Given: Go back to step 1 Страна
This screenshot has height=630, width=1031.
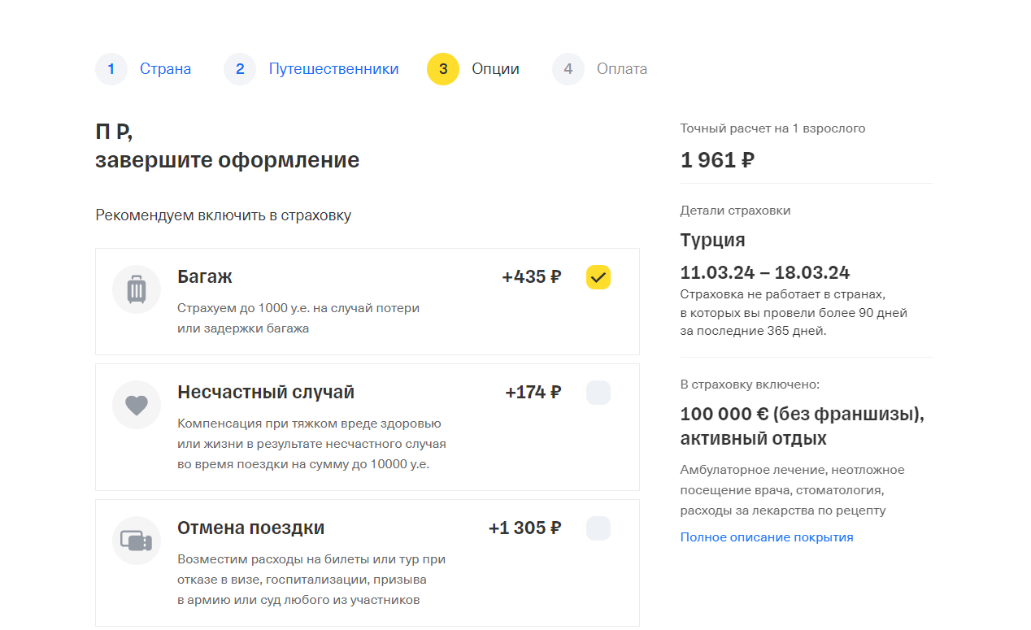Looking at the screenshot, I should (144, 69).
